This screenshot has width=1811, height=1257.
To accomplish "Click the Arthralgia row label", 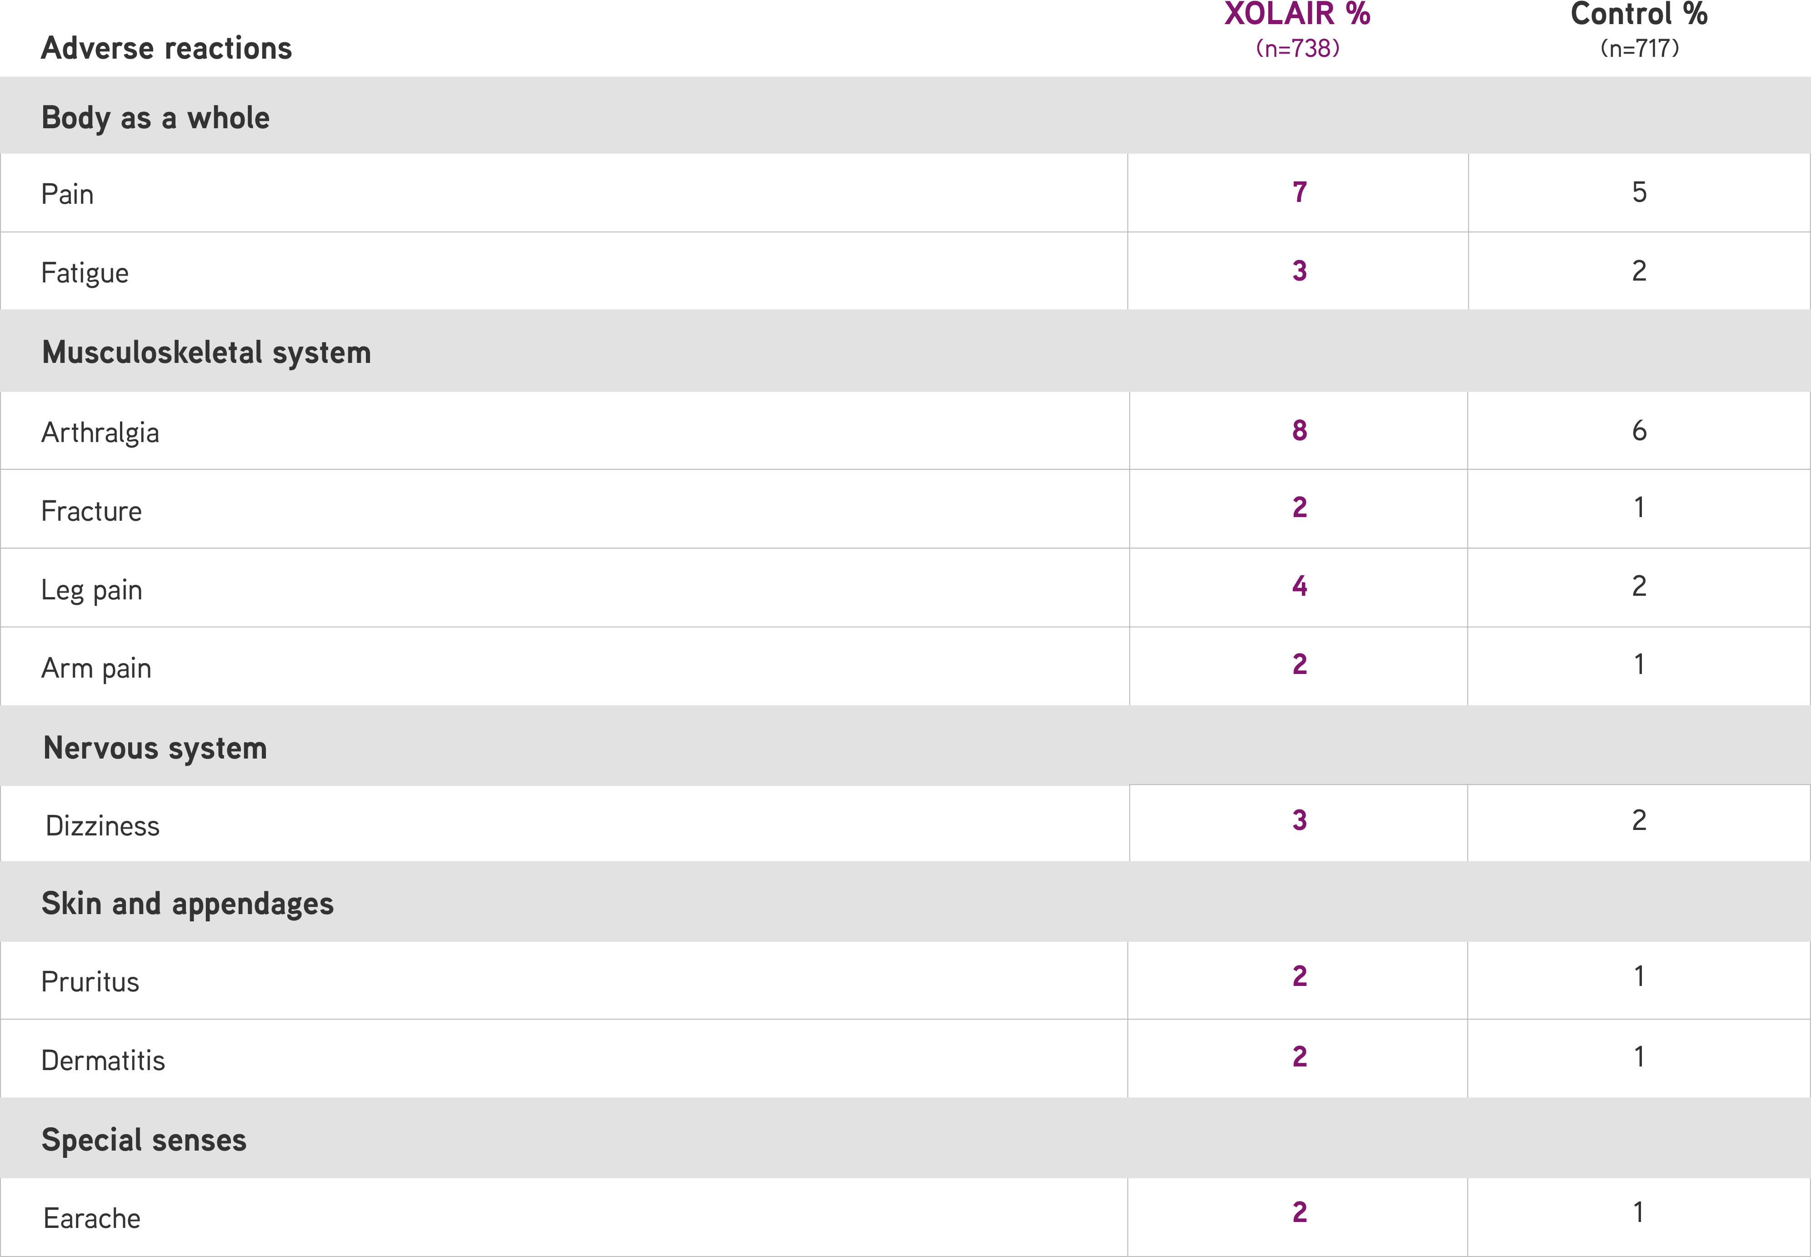I will click(x=100, y=433).
